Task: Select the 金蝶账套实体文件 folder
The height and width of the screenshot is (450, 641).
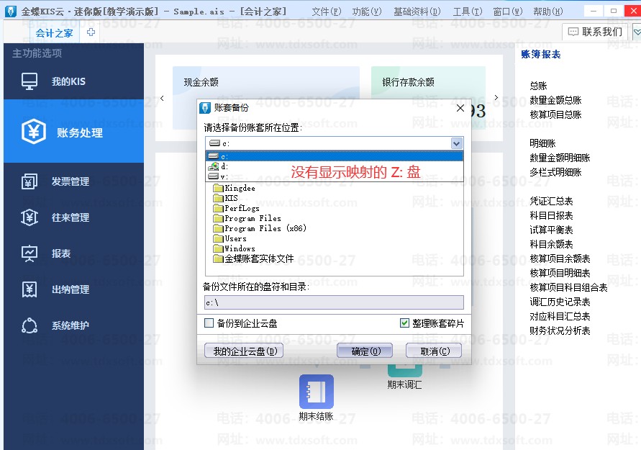Action: pyautogui.click(x=253, y=258)
